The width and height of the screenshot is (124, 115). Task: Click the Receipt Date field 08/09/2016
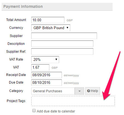click(47, 75)
